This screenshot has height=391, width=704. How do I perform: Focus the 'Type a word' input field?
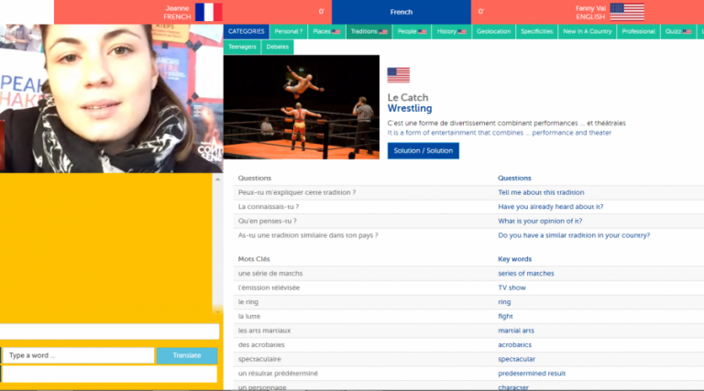point(78,355)
